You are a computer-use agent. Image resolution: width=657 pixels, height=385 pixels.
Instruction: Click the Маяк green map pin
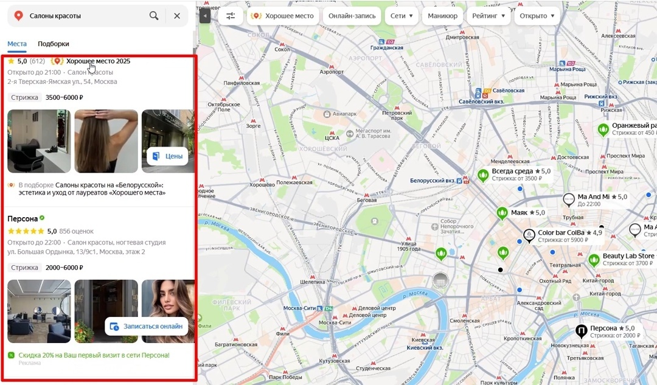[502, 213]
